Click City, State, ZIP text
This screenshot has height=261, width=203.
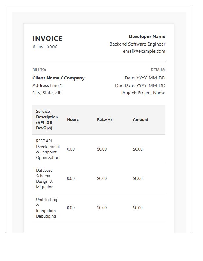(47, 93)
